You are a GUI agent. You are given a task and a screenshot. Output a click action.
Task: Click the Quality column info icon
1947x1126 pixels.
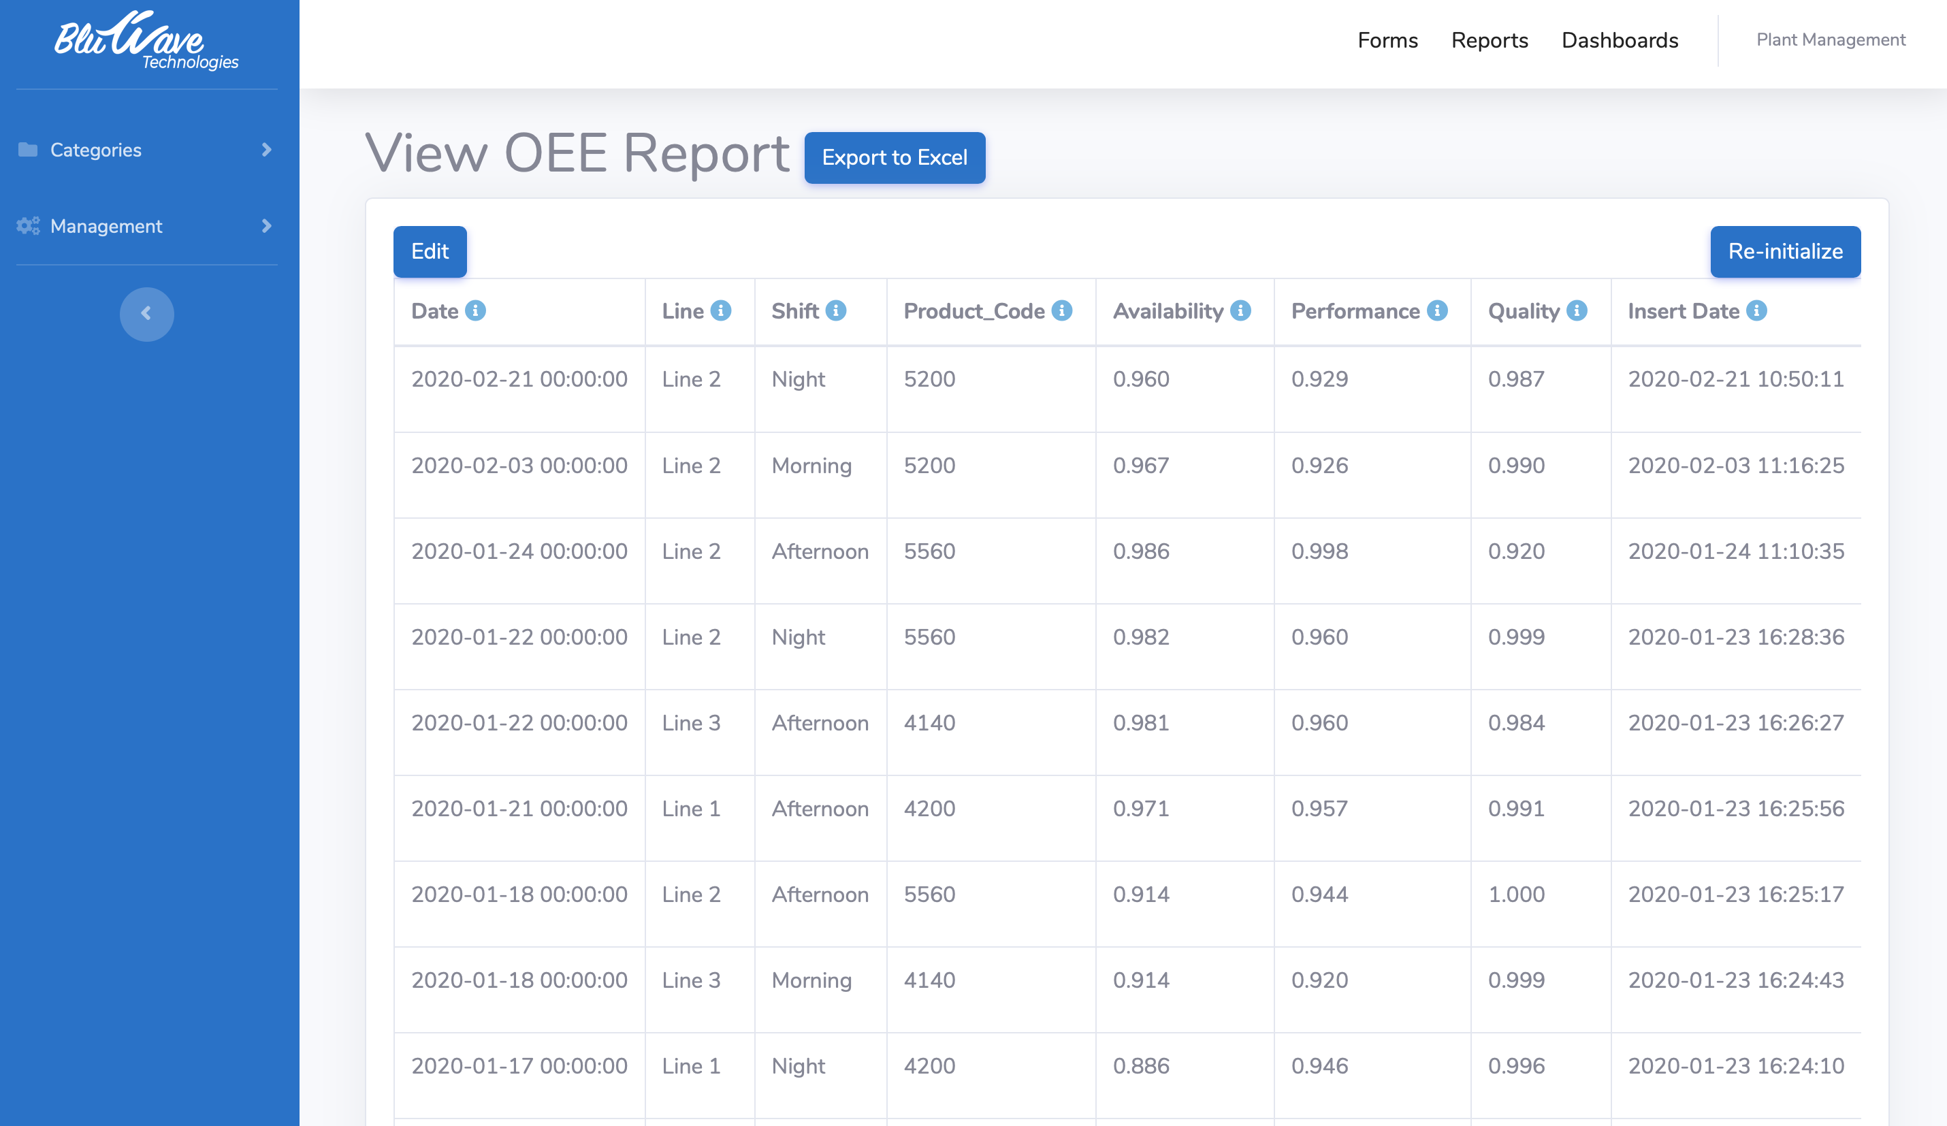pos(1577,310)
